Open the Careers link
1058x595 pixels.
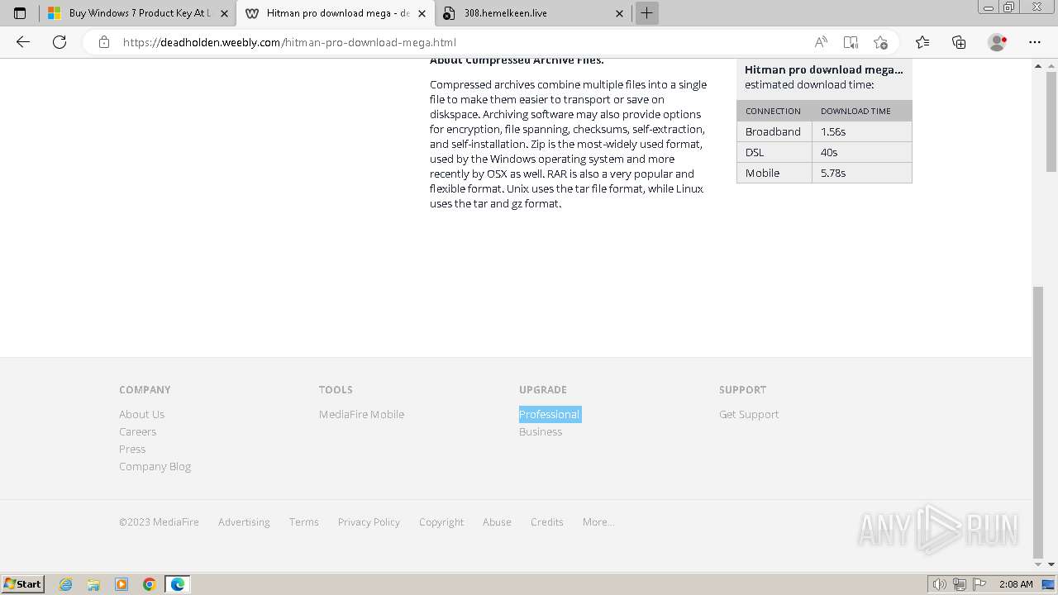click(x=137, y=431)
